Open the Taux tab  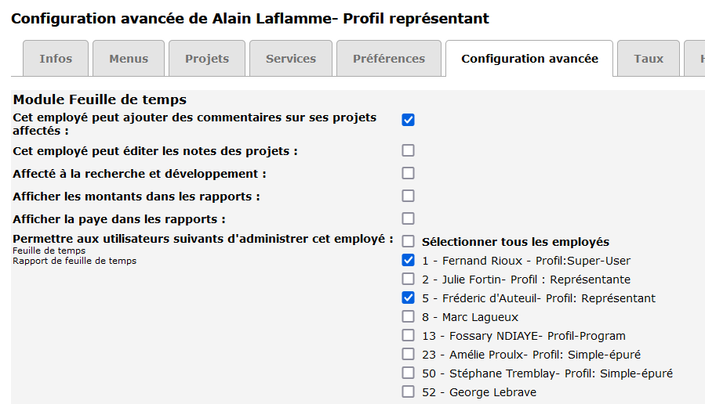tap(649, 59)
